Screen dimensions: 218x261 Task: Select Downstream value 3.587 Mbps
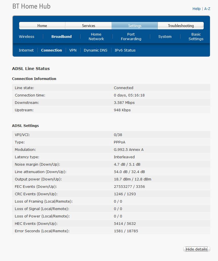pos(124,102)
